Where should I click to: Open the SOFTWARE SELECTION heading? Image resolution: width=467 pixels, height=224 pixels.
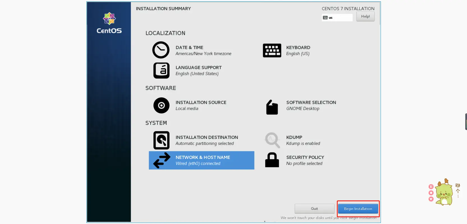pyautogui.click(x=311, y=102)
